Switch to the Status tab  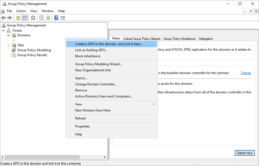(x=116, y=38)
